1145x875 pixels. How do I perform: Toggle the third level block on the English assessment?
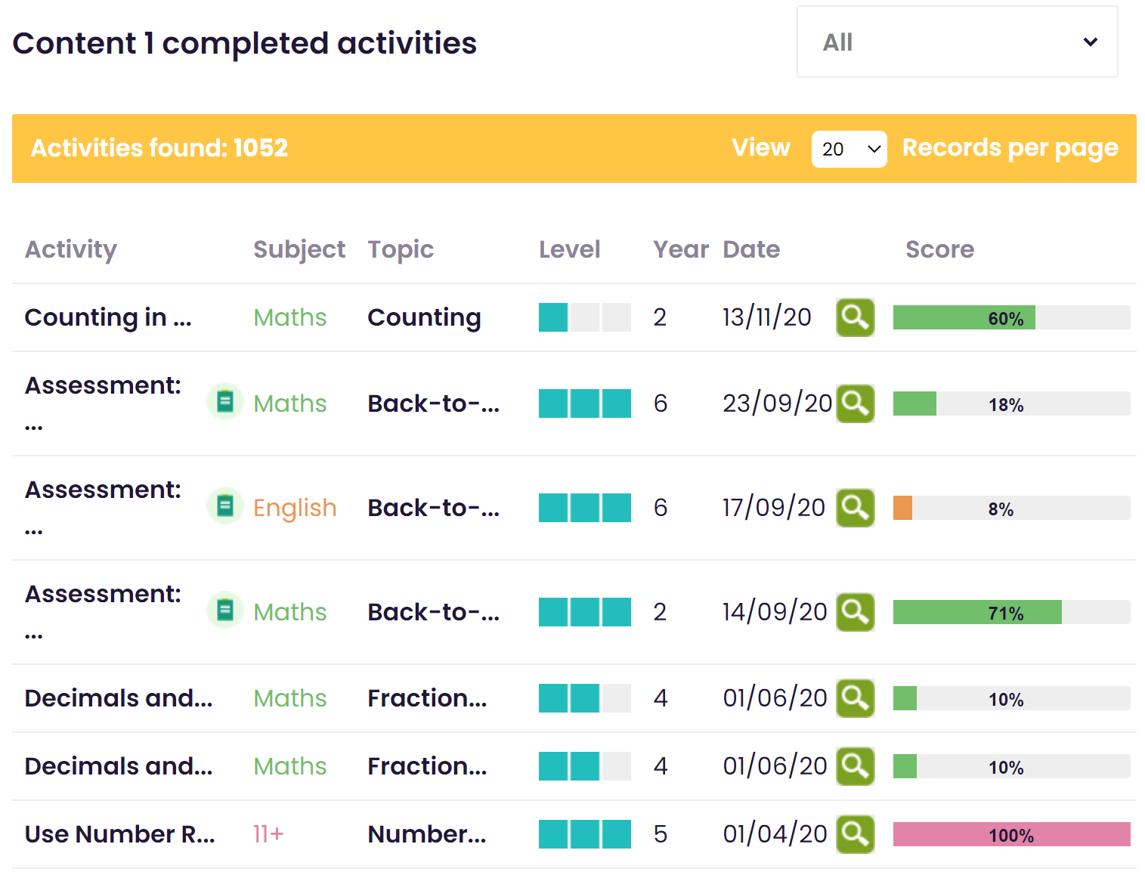point(616,508)
